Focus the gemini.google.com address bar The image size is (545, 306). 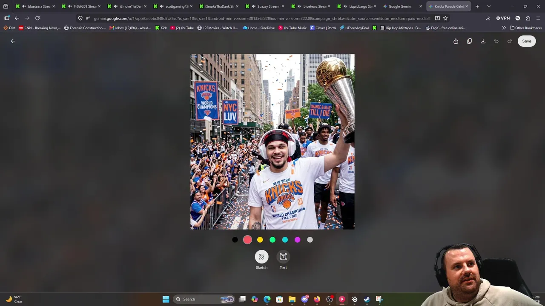[262, 18]
